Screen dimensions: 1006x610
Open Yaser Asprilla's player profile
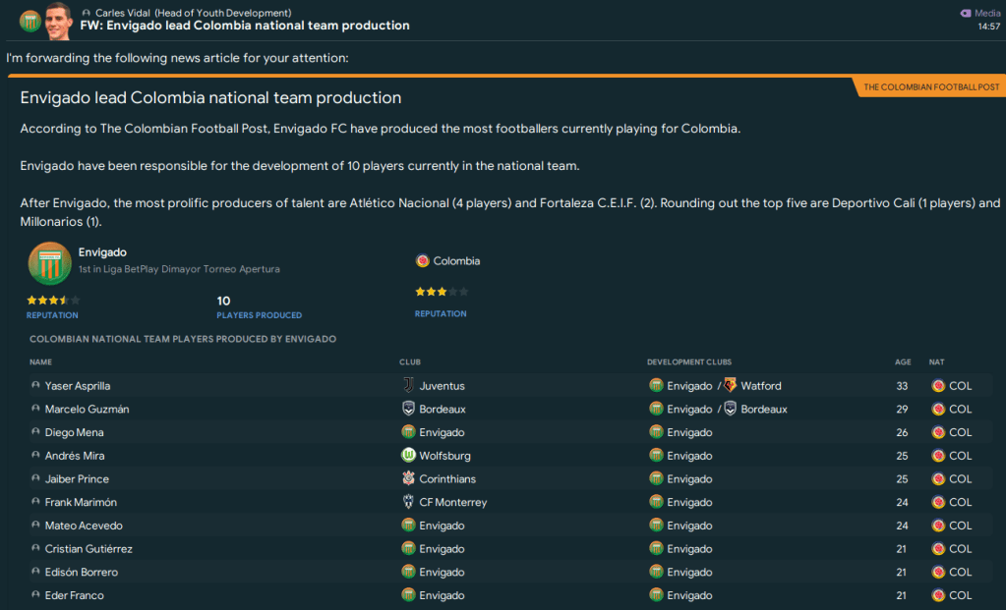click(78, 386)
